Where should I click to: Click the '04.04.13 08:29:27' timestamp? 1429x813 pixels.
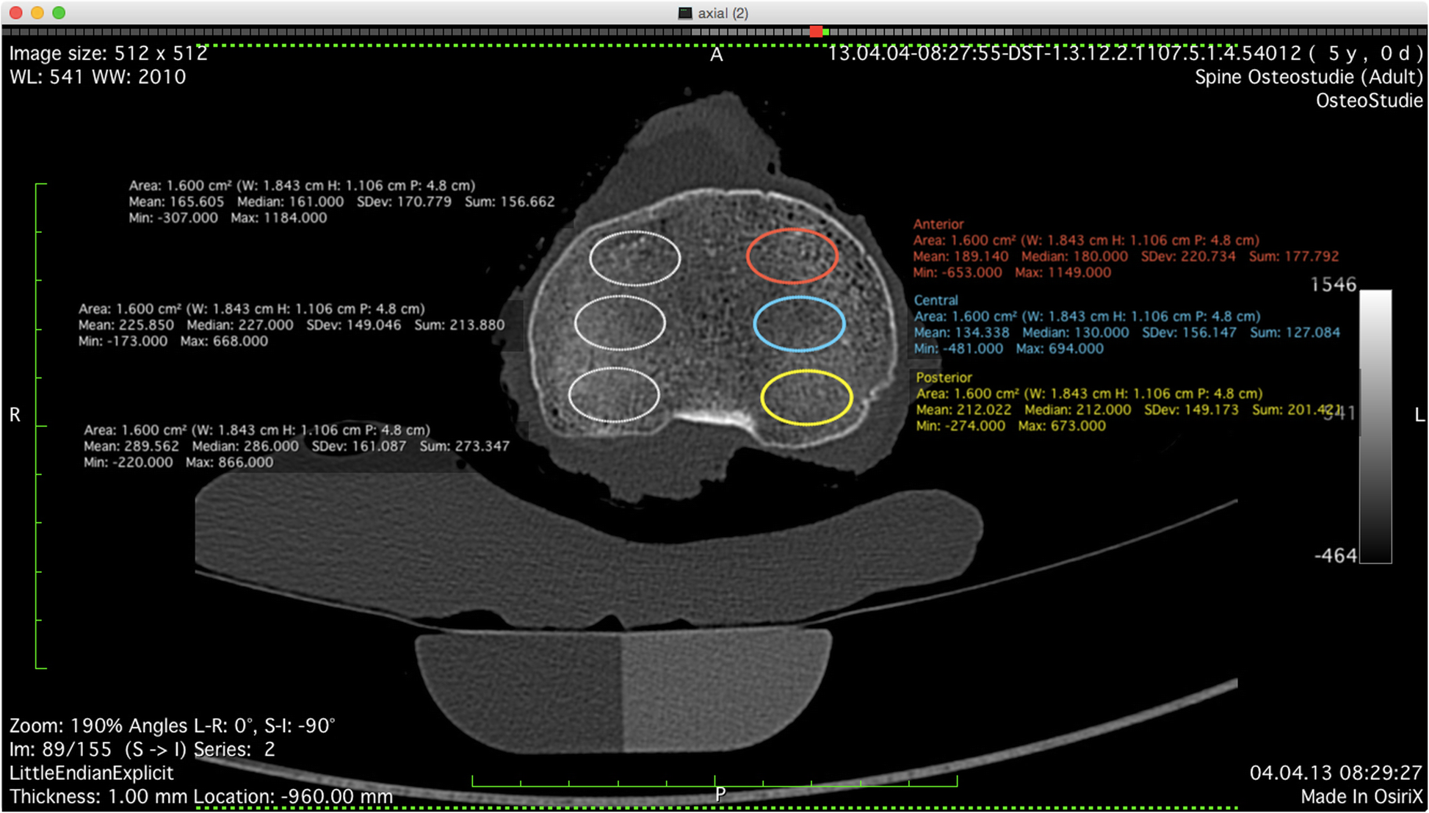(x=1336, y=773)
